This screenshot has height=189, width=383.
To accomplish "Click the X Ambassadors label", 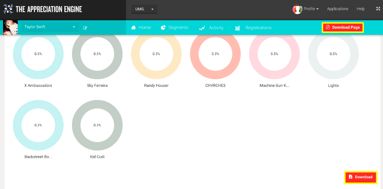I will [38, 86].
